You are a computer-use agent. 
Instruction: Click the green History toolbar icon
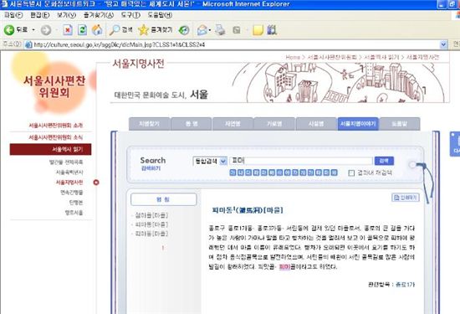pos(184,30)
